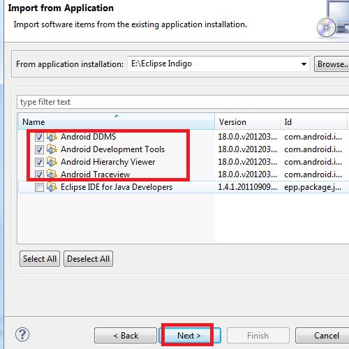Sort the list by the Name column
The image size is (349, 349).
(x=117, y=121)
